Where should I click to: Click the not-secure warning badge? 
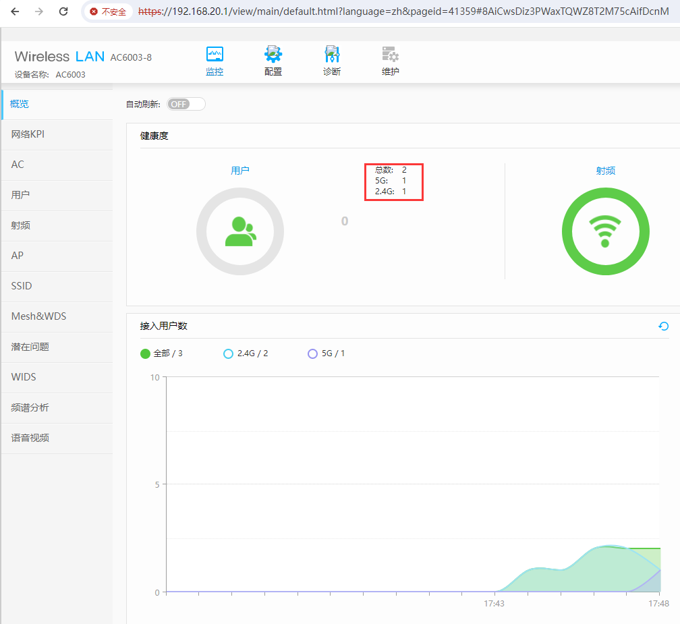tap(107, 11)
